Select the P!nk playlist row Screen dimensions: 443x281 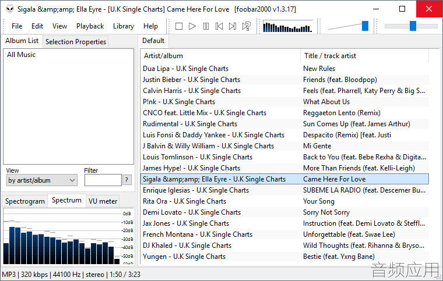point(285,102)
